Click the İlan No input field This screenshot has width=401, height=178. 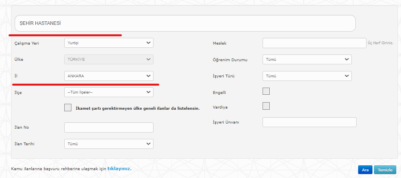[109, 127]
